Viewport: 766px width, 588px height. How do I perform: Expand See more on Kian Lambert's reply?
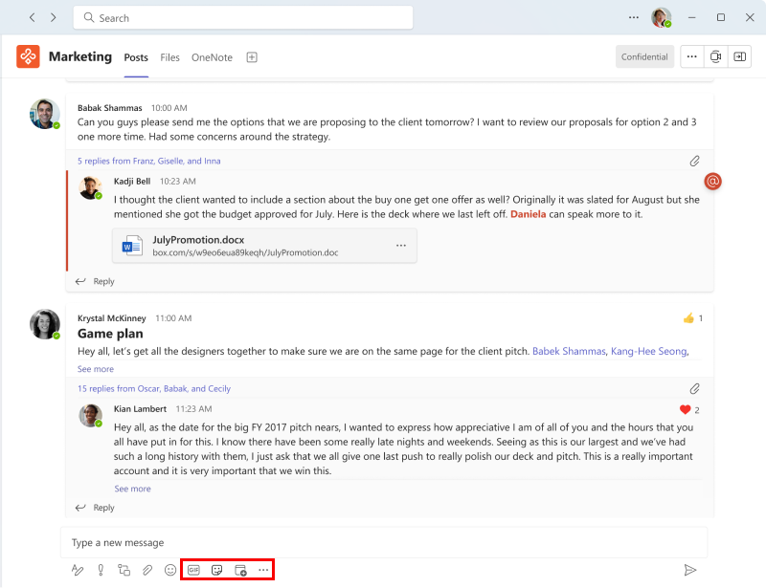[x=132, y=489]
